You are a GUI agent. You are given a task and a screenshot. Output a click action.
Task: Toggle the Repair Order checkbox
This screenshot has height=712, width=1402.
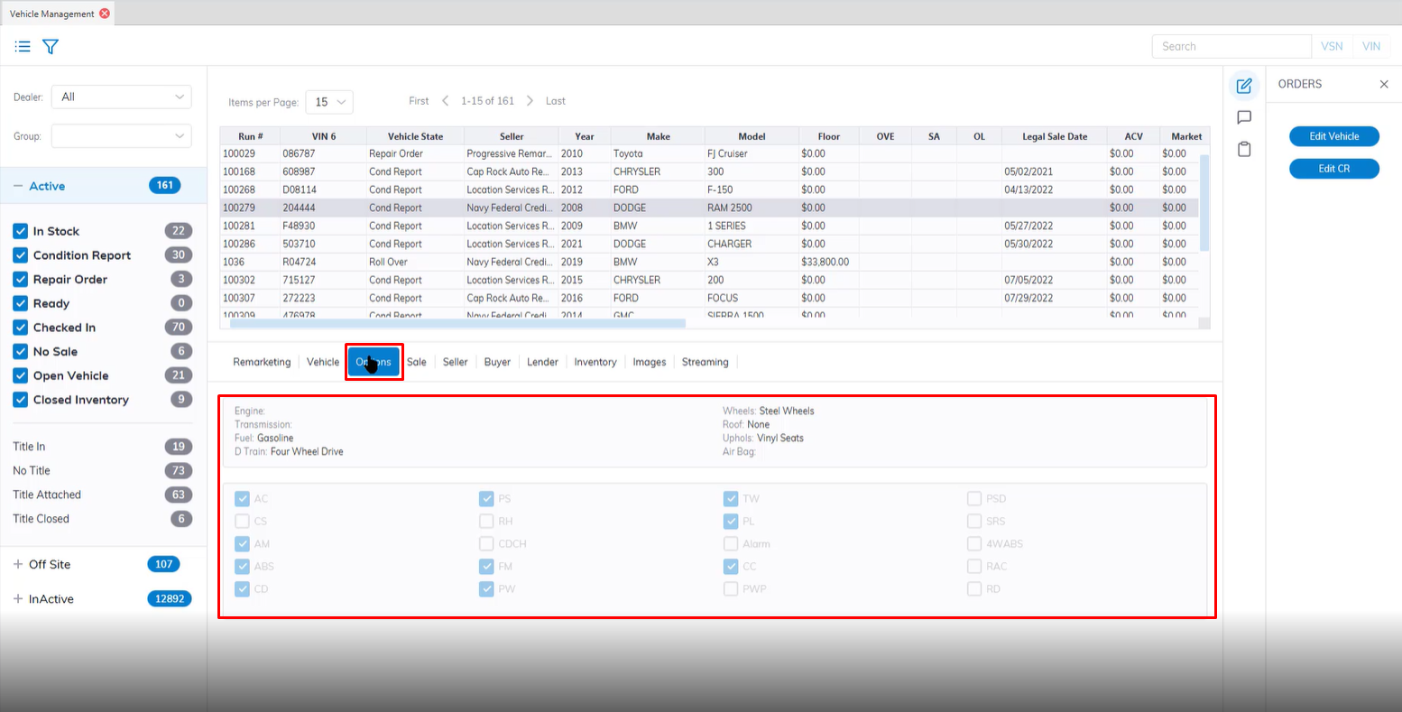[21, 280]
